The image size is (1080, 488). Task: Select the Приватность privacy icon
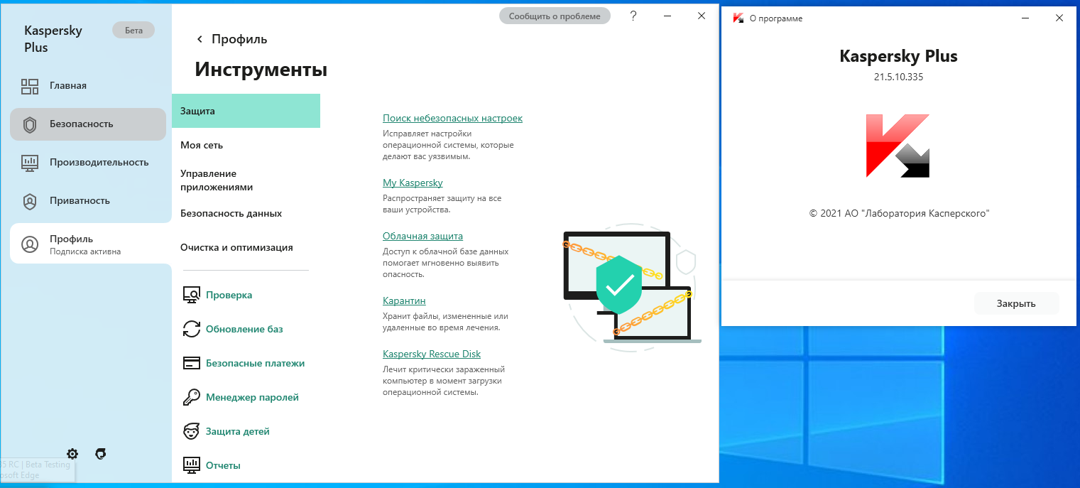30,201
